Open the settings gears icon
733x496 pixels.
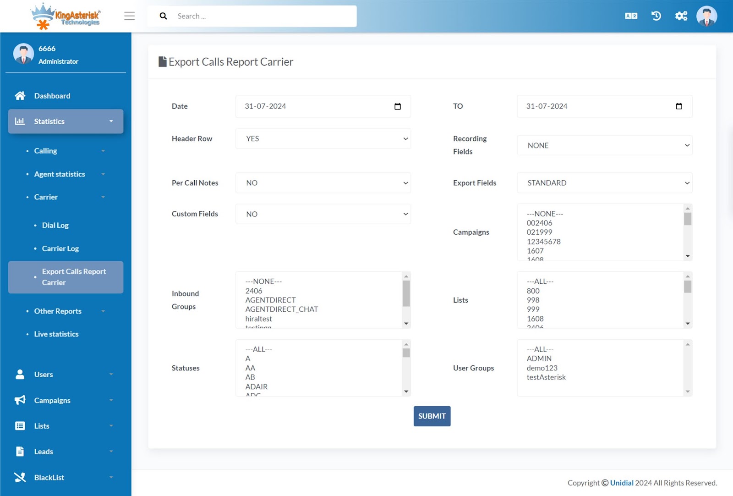[681, 16]
